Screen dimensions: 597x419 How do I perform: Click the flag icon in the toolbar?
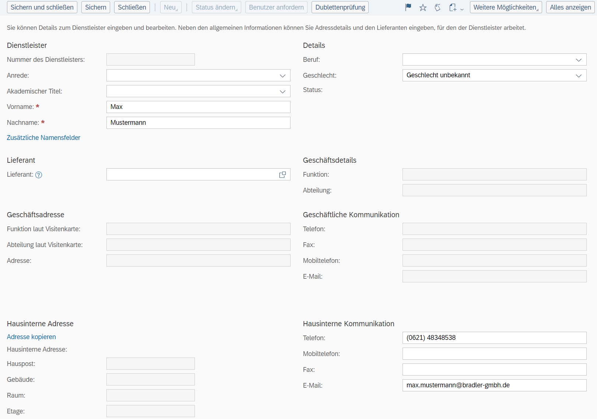pos(408,7)
